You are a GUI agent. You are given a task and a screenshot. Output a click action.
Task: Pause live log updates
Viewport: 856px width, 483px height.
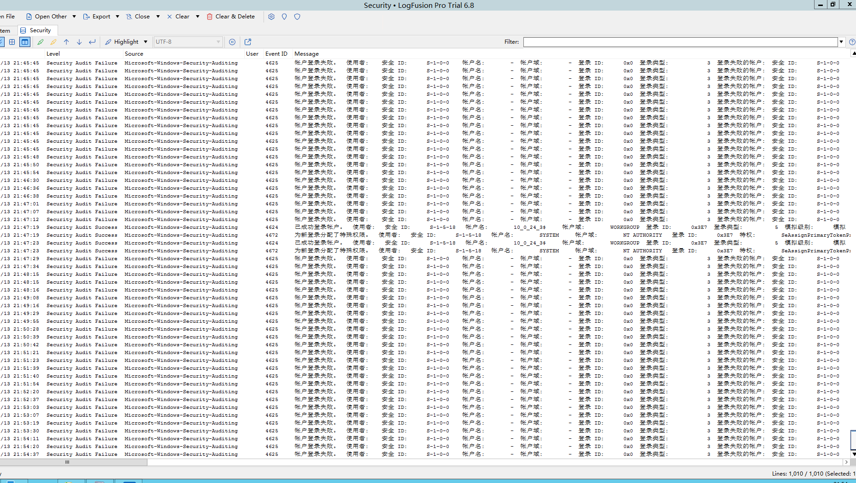pyautogui.click(x=232, y=42)
